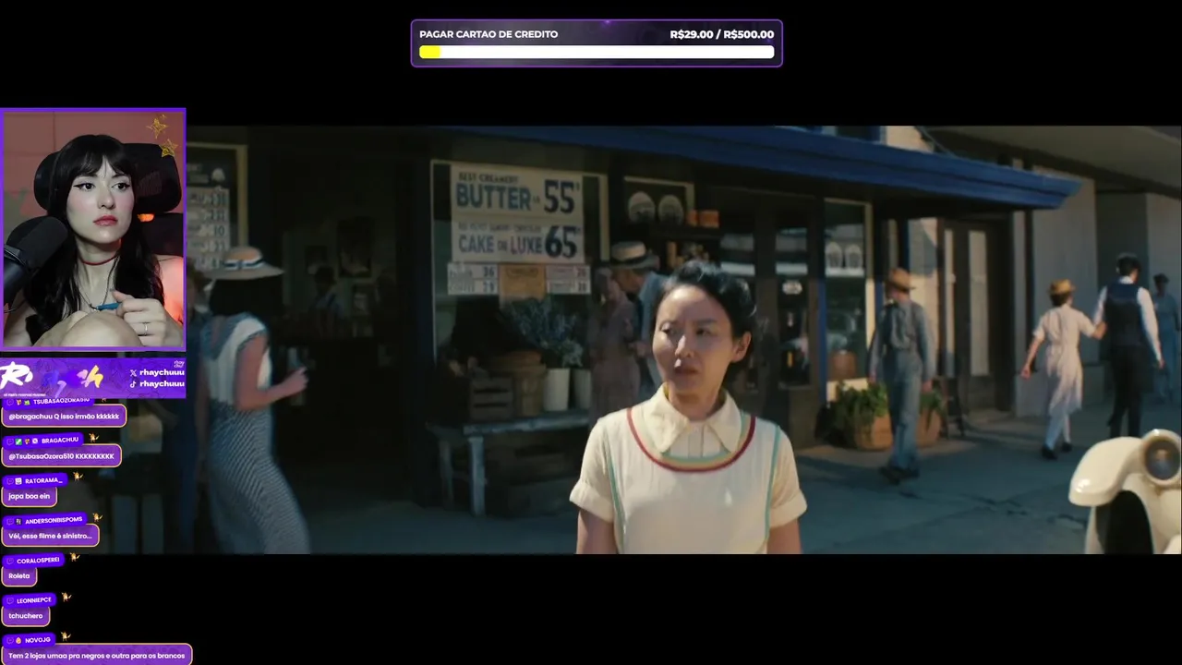Click the streamer logo banner under webcam
The width and height of the screenshot is (1182, 665).
click(93, 377)
